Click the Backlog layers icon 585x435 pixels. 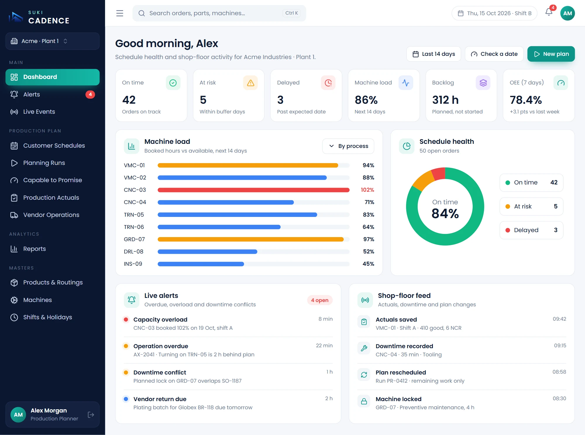pyautogui.click(x=483, y=83)
